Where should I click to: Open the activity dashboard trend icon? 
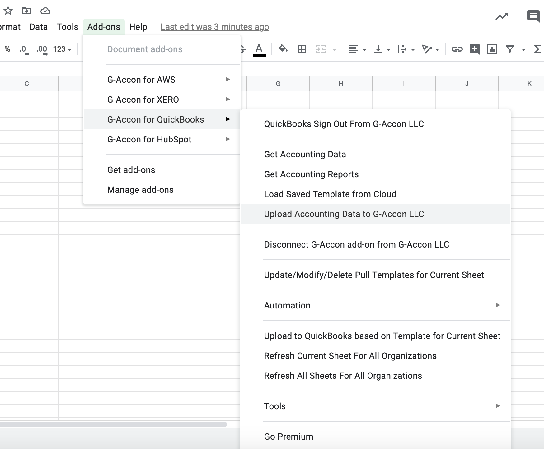[502, 16]
